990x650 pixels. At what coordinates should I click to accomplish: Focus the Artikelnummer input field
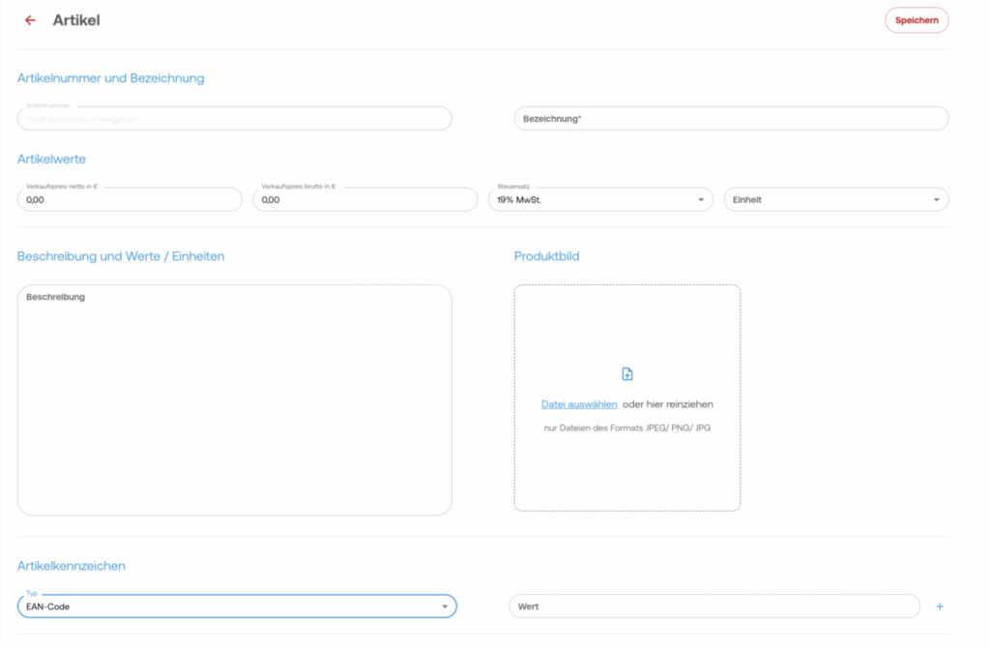234,119
